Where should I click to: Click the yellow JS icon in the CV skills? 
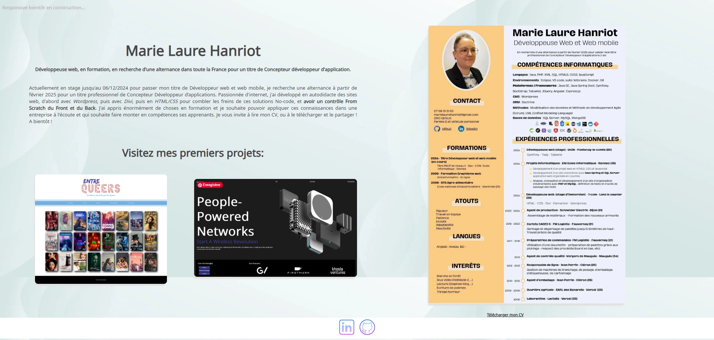coord(567,124)
